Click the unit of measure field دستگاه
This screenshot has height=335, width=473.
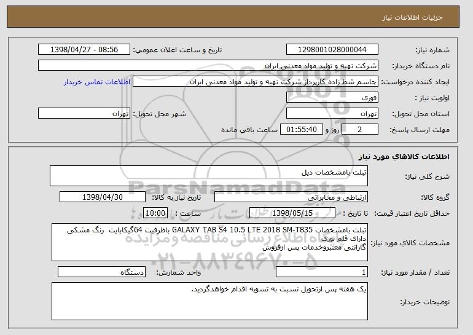(x=101, y=272)
